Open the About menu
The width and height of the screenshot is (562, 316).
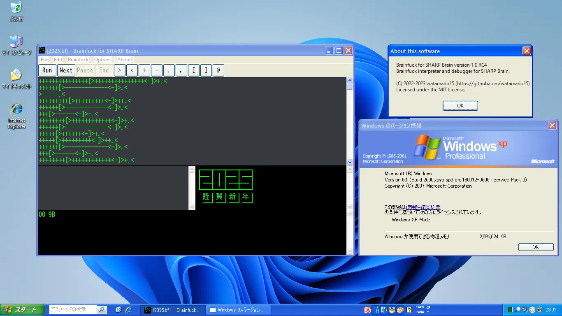click(124, 60)
